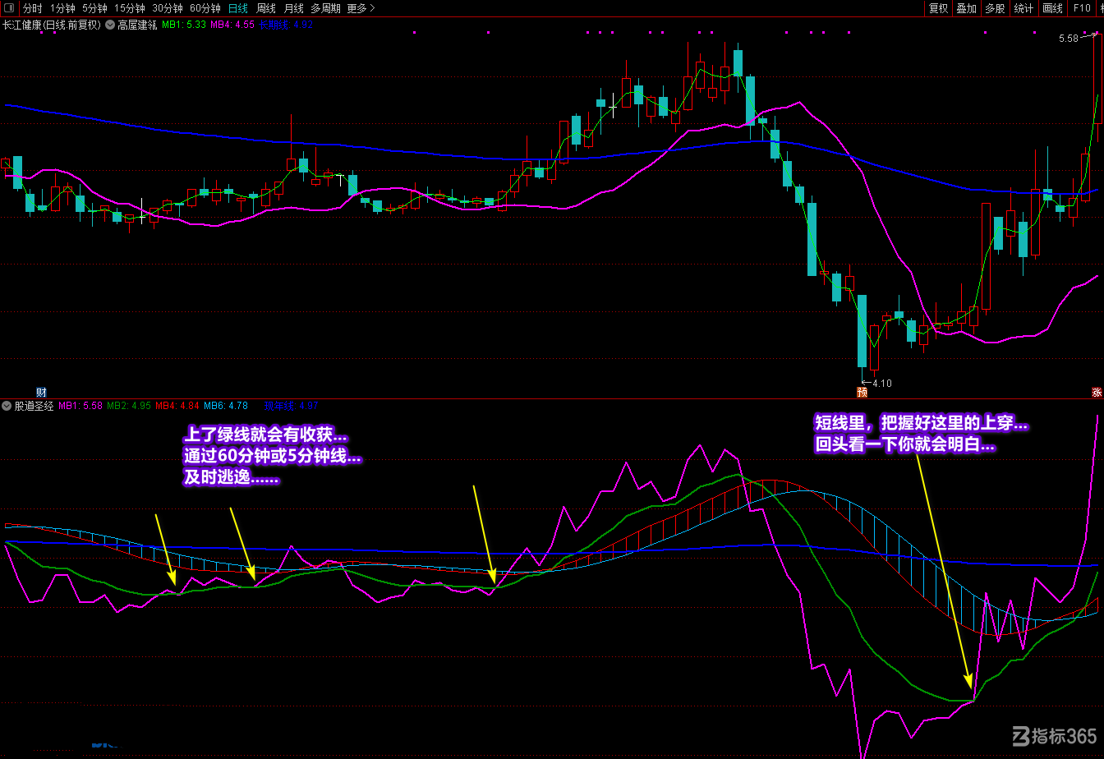
Task: Select the 15分钟 period tab
Action: coord(129,8)
